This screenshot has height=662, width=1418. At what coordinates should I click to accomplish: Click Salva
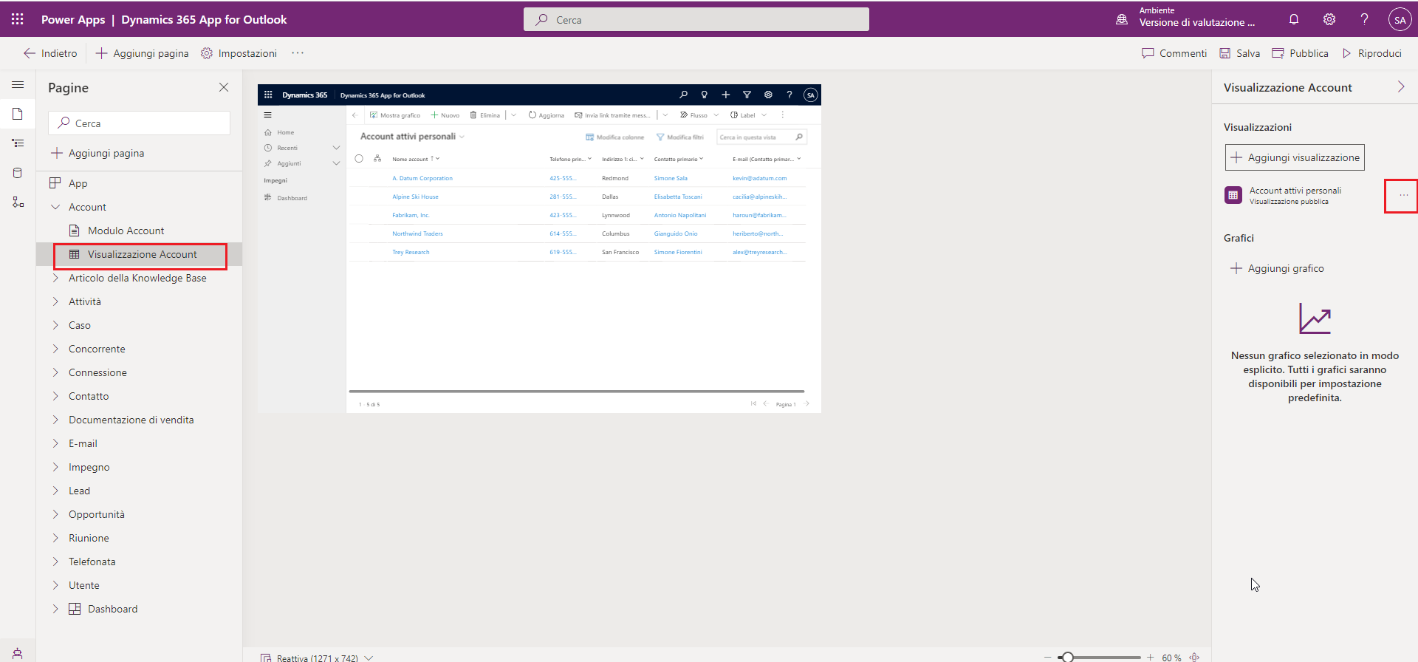pos(1239,53)
